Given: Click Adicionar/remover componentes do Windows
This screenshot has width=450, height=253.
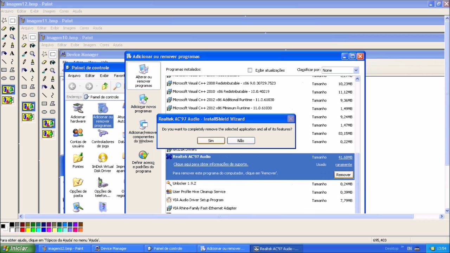Looking at the screenshot, I should point(143,131).
